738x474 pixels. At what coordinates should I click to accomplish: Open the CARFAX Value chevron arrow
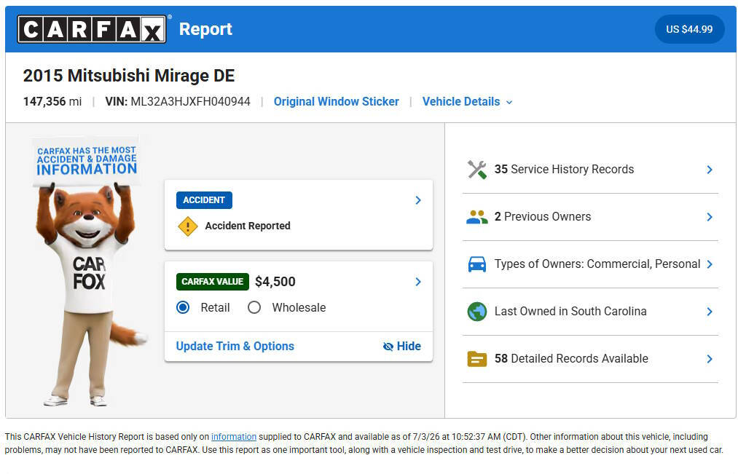point(418,282)
